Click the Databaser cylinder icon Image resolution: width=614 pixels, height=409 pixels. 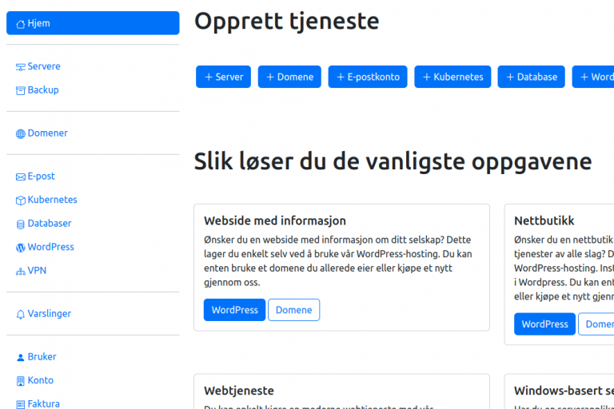click(21, 224)
